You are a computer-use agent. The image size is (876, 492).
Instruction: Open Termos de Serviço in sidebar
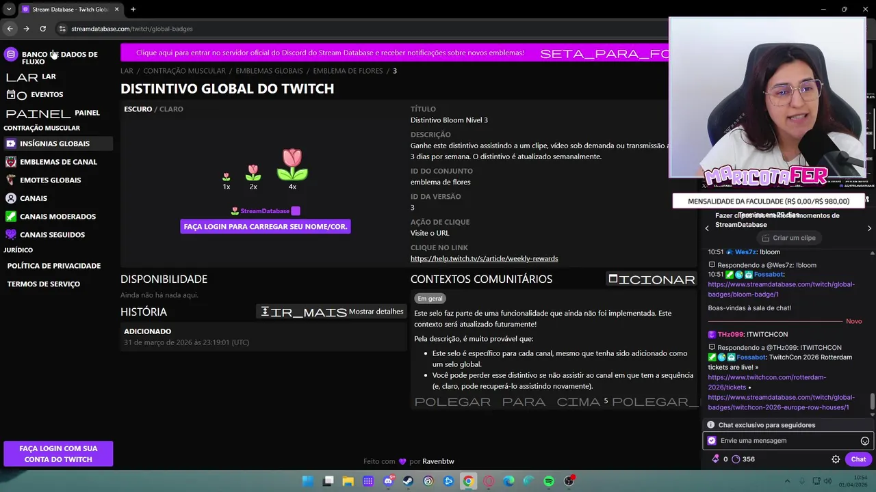[43, 284]
